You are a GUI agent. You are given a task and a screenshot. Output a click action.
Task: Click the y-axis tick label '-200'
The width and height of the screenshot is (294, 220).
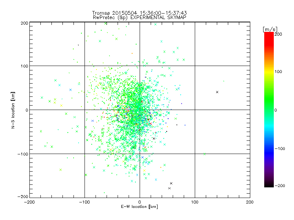coord(23,197)
